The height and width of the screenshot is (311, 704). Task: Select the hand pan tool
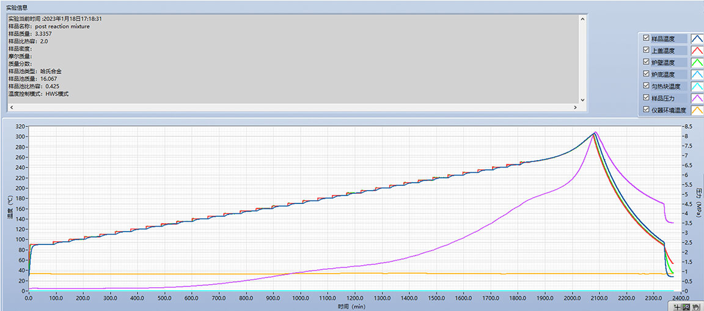[x=695, y=306]
